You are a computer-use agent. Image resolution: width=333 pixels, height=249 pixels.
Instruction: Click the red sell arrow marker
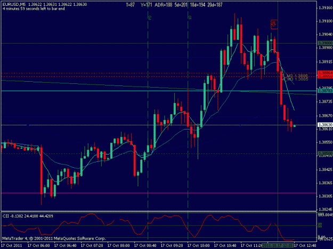point(274,24)
